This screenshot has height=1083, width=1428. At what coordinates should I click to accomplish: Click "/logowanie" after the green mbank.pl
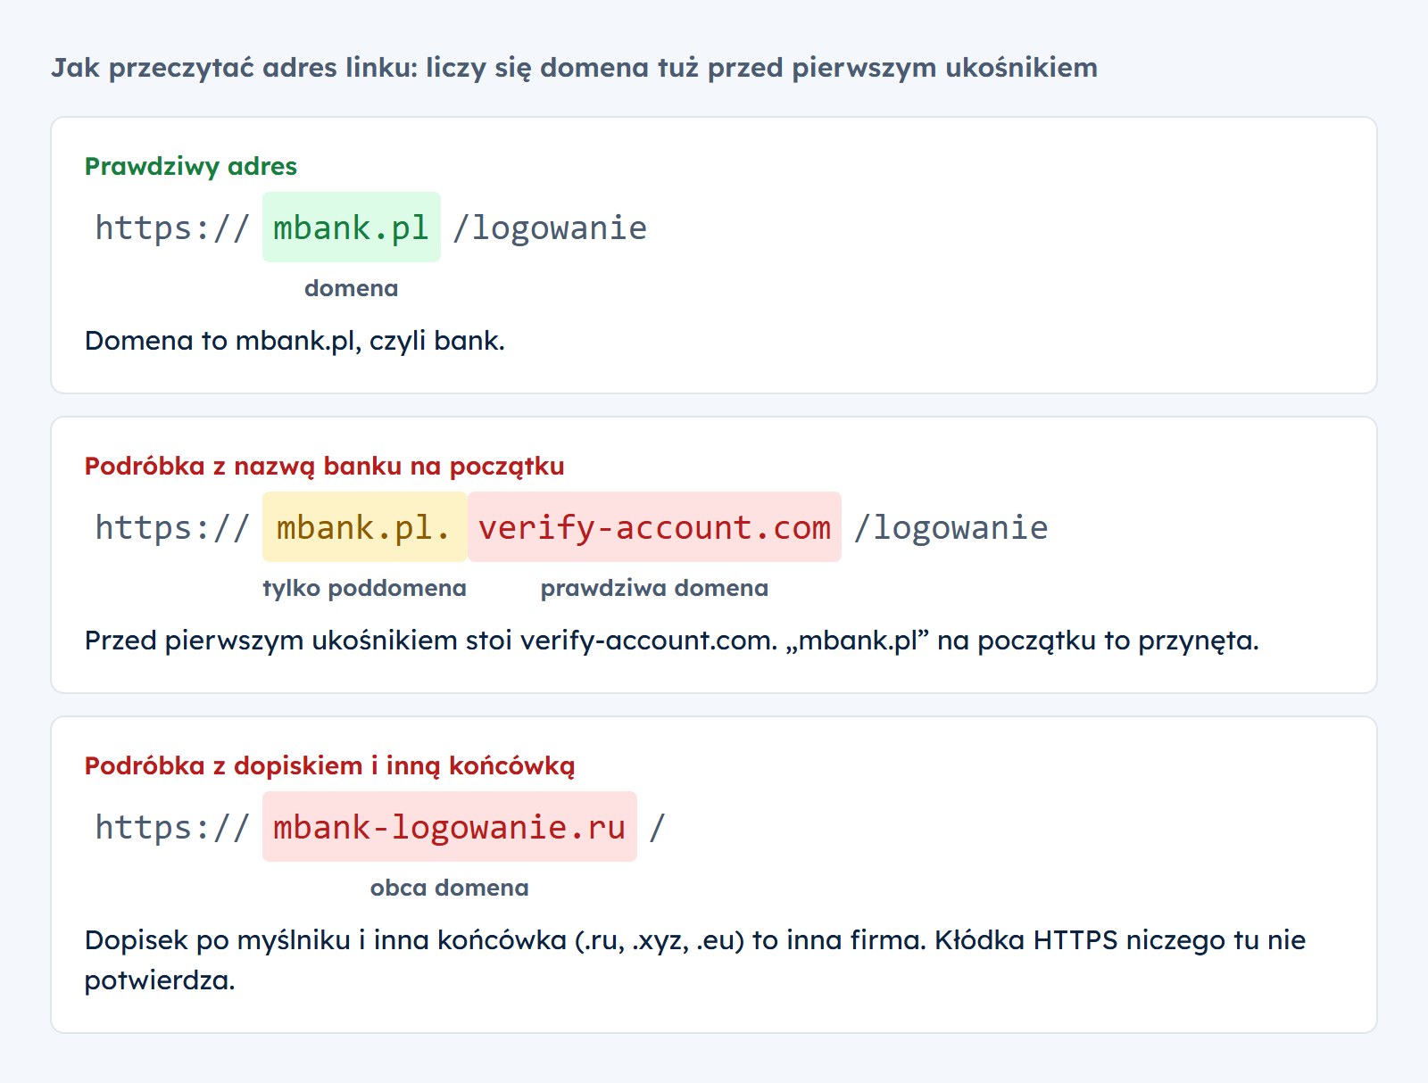(x=550, y=227)
